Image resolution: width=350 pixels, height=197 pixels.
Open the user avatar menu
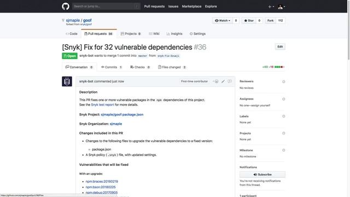click(282, 7)
